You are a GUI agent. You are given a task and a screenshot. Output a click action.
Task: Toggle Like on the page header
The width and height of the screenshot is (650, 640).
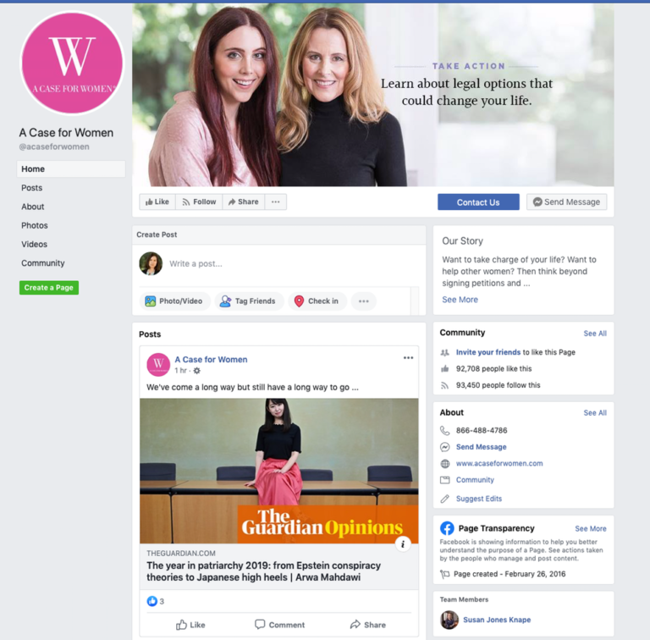click(157, 201)
